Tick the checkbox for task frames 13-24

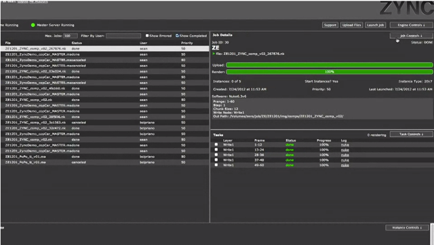point(216,149)
